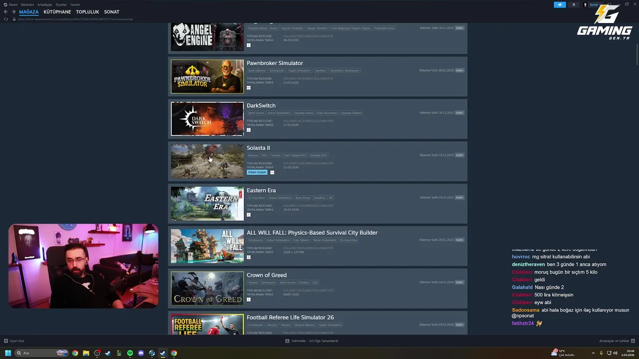The image size is (639, 359).
Task: Open ALL WILL FALL game title
Action: tap(312, 233)
